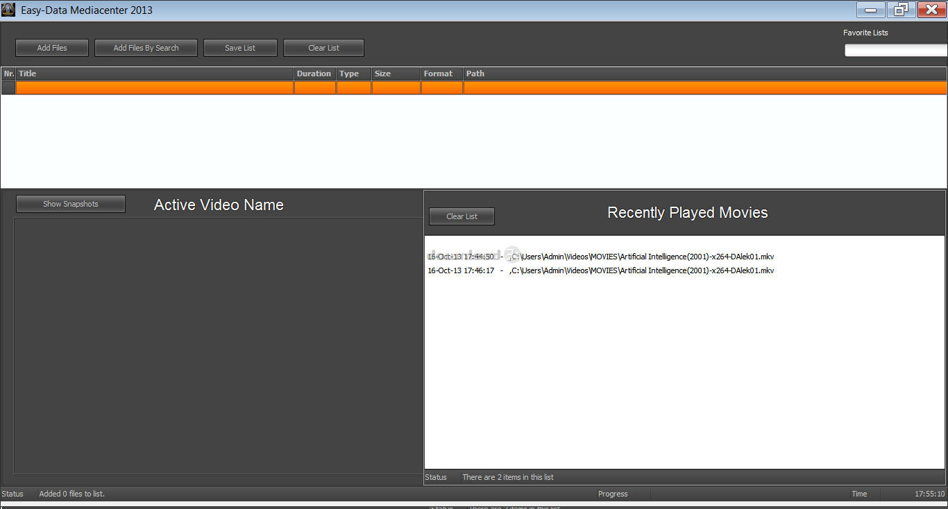948x509 pixels.
Task: Click the Type column header
Action: [x=353, y=74]
